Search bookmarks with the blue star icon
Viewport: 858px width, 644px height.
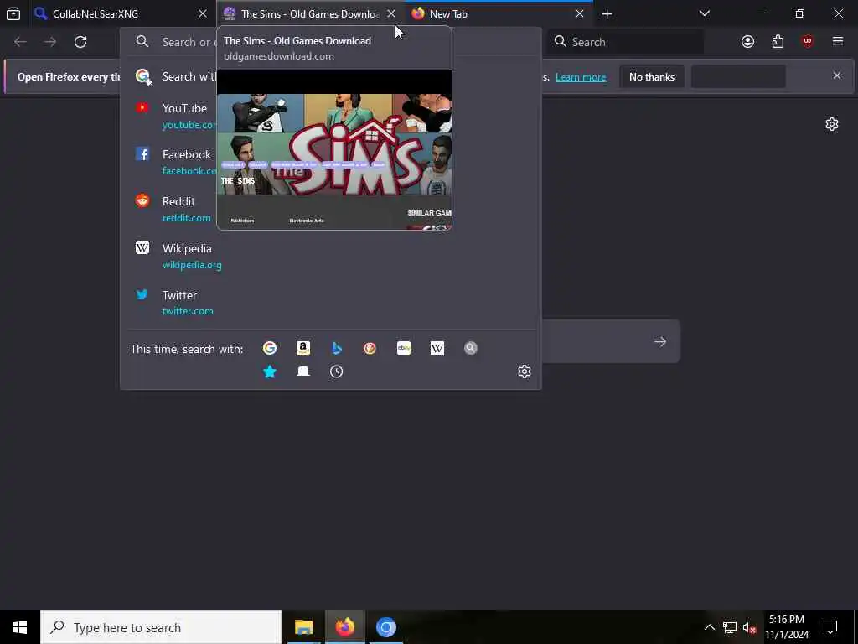269,371
